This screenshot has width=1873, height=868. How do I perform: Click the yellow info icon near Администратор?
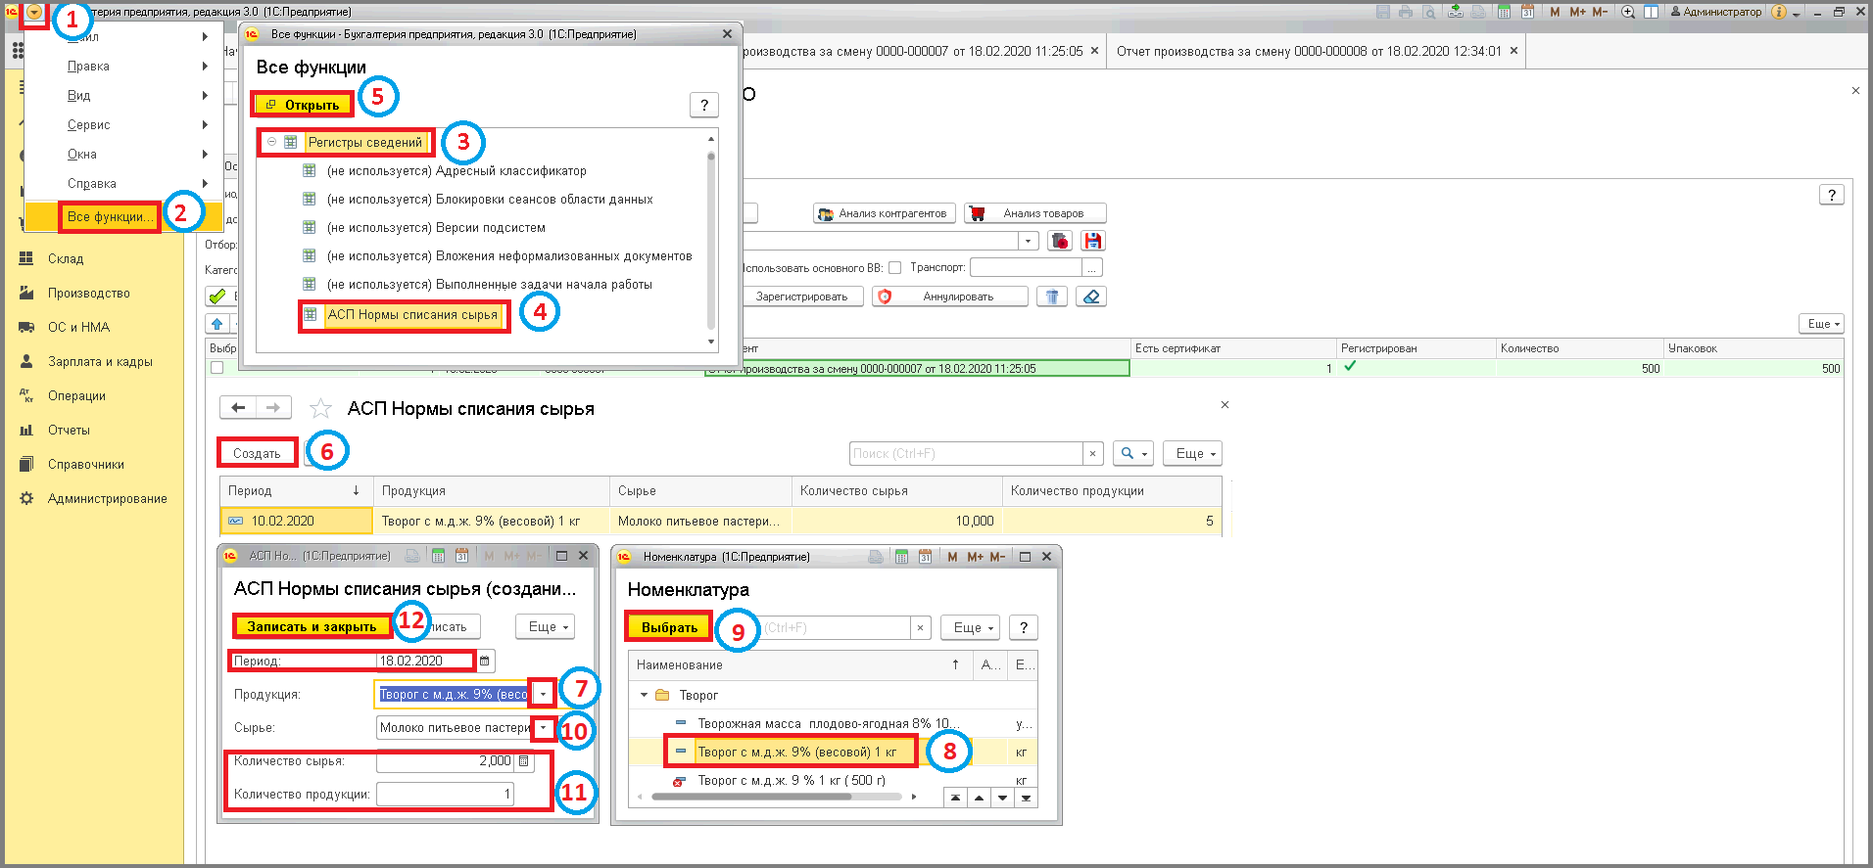point(1779,12)
